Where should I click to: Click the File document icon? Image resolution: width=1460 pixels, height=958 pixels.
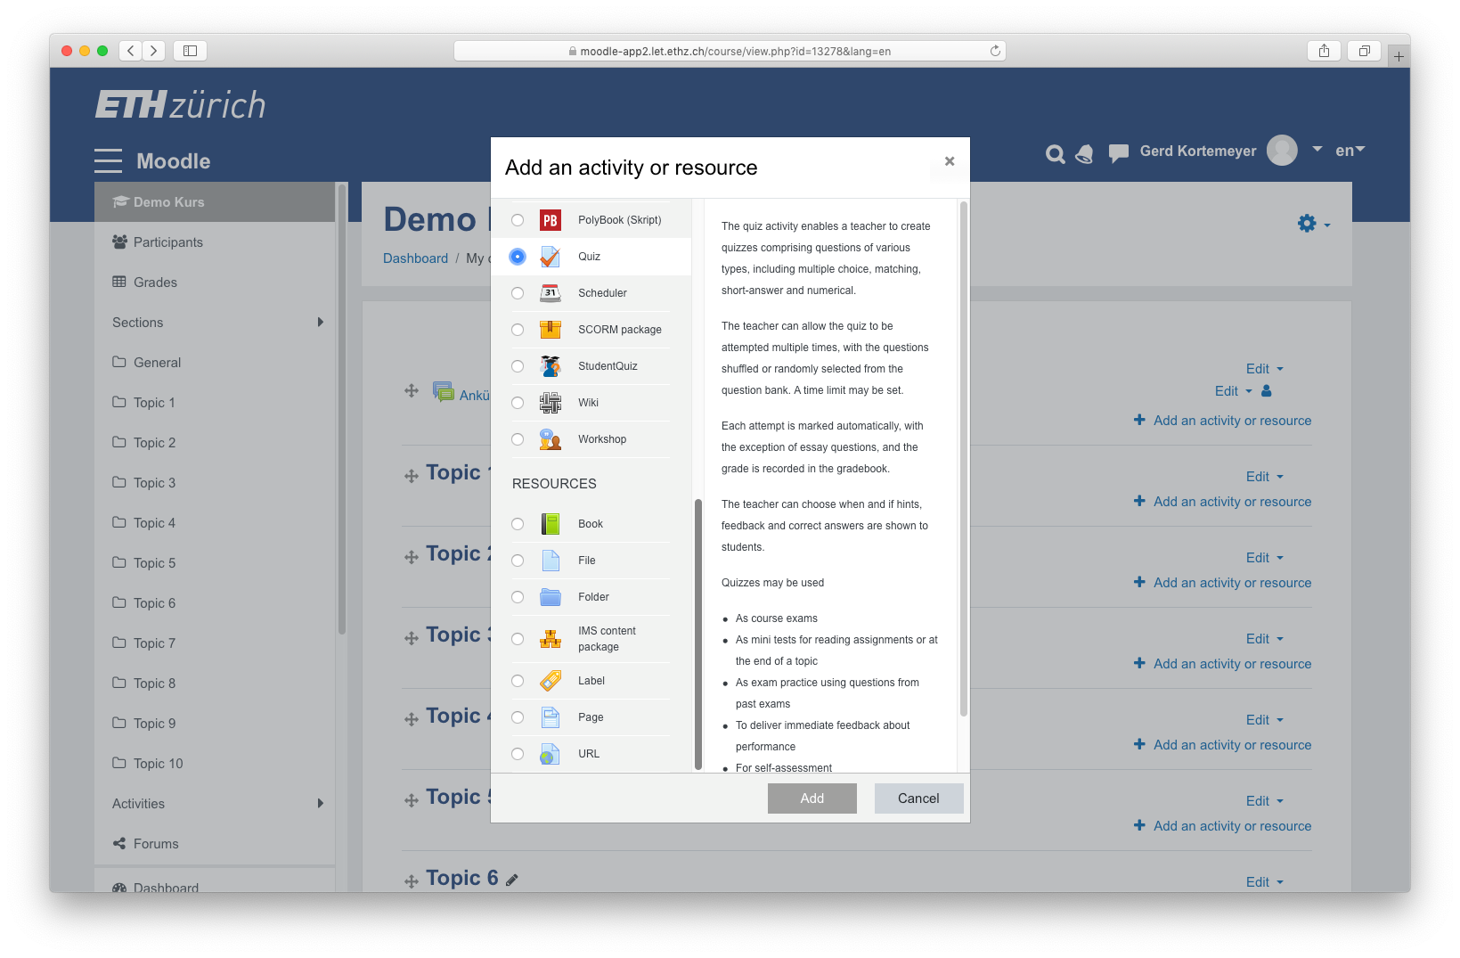coord(551,561)
